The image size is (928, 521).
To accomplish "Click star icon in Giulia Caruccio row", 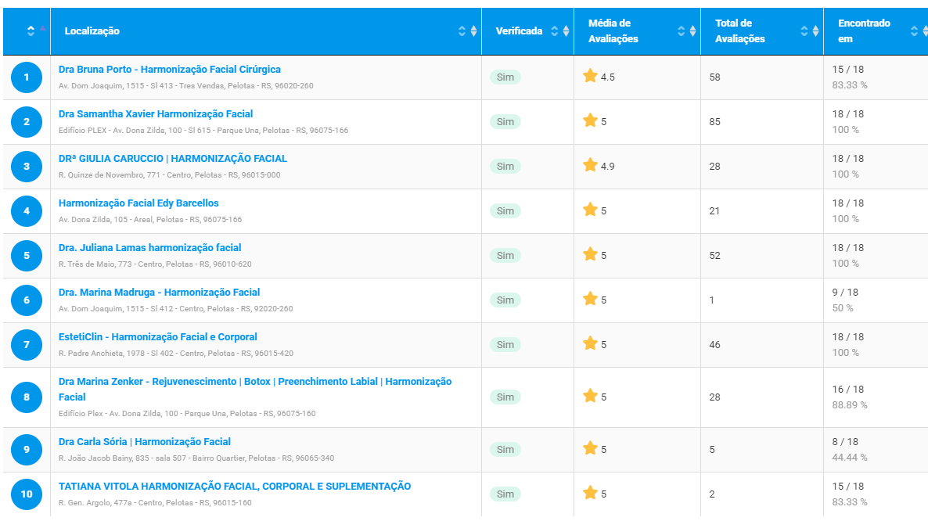I will tap(590, 166).
